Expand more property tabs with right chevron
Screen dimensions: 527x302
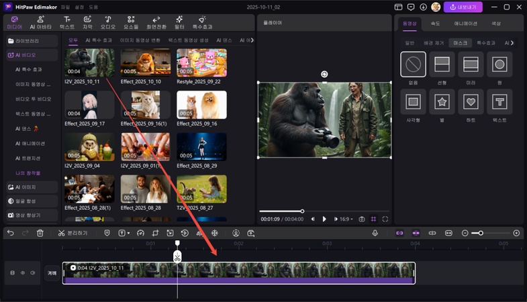click(x=513, y=43)
